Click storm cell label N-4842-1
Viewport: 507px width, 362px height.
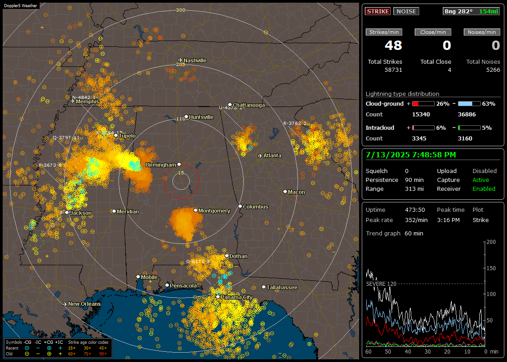pyautogui.click(x=84, y=97)
